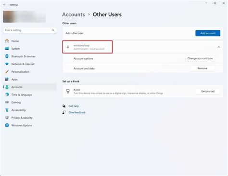Click the back arrow icon beside Settings
The width and height of the screenshot is (228, 176).
pos(4,5)
